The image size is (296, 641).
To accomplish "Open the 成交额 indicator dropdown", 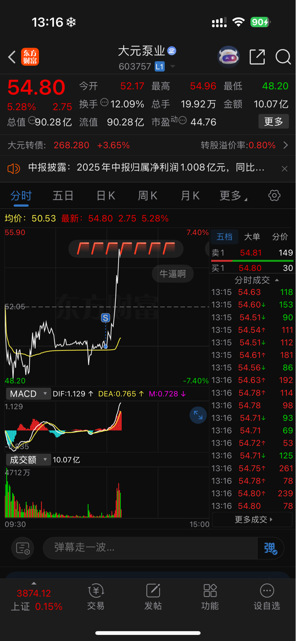I will tap(28, 460).
